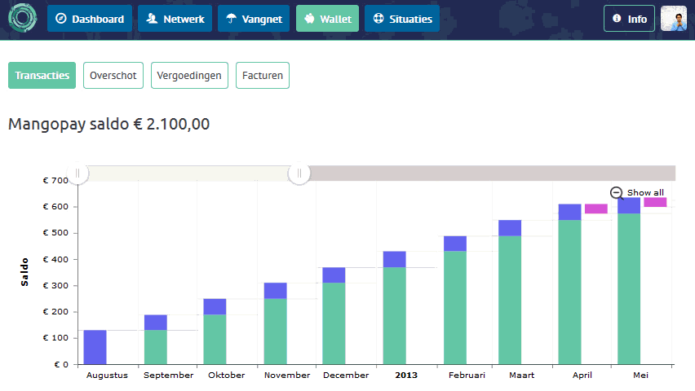Open the Dashboard page
The height and width of the screenshot is (391, 695).
coord(90,19)
